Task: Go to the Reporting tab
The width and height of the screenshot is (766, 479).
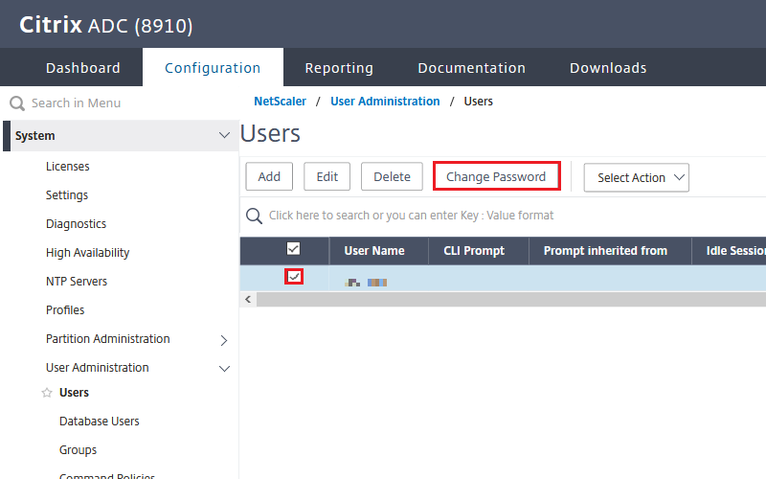Action: [x=339, y=67]
